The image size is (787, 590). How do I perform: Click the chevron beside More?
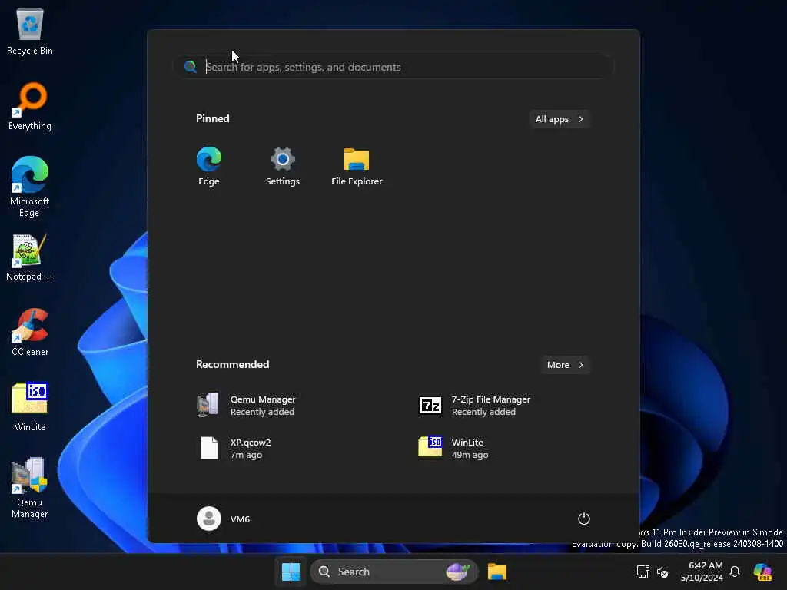tap(581, 365)
